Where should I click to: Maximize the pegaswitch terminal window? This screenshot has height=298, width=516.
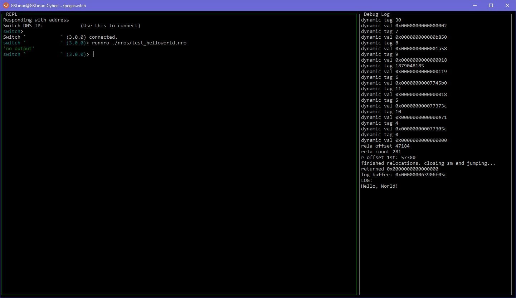pyautogui.click(x=491, y=5)
